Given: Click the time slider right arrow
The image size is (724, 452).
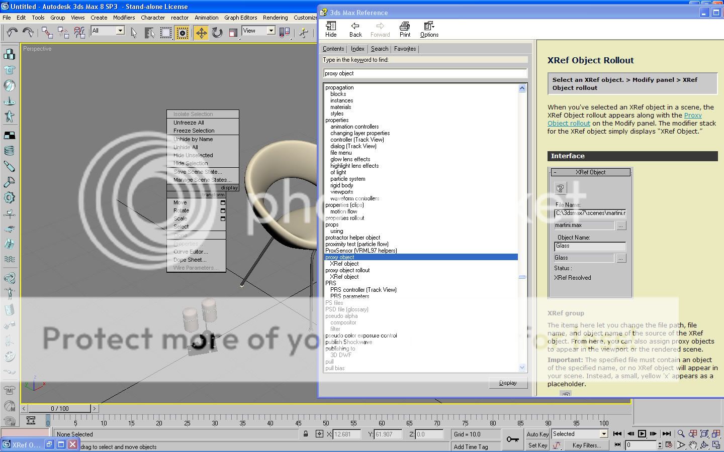Looking at the screenshot, I should pos(95,408).
